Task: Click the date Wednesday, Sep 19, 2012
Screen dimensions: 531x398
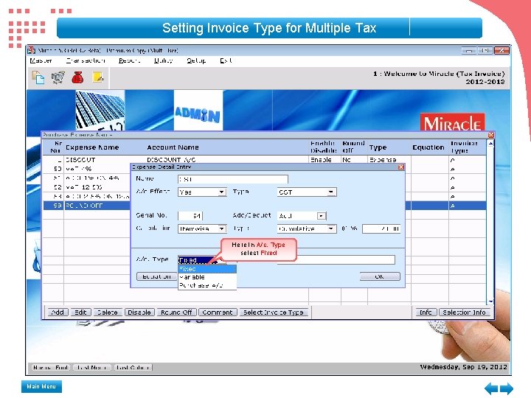Action: click(x=464, y=367)
